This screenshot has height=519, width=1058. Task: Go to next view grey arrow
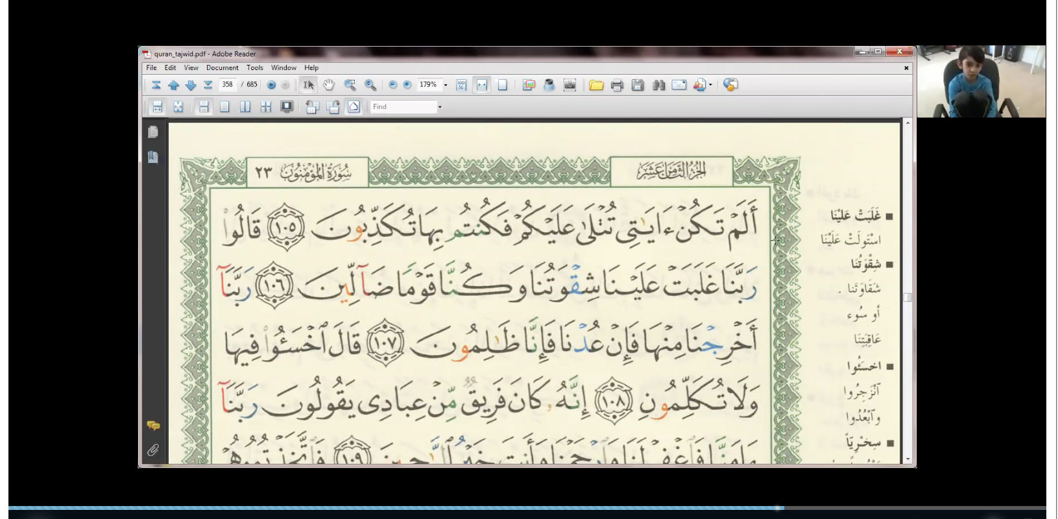(285, 85)
